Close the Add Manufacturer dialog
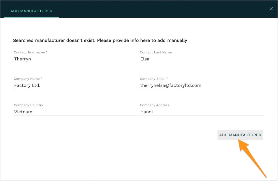Viewport: 278px width, 181px height. click(x=271, y=9)
